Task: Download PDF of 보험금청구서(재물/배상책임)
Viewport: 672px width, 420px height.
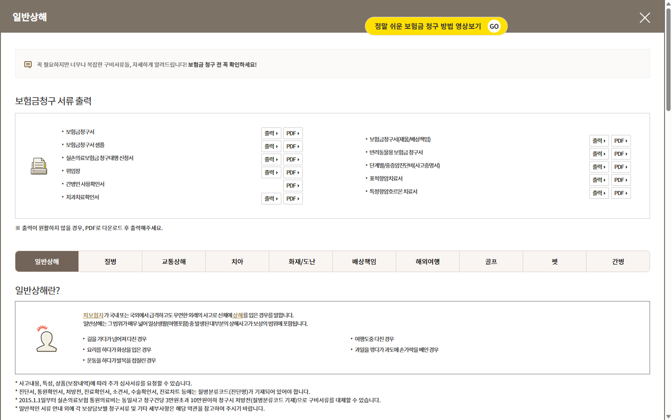Action: (x=621, y=141)
